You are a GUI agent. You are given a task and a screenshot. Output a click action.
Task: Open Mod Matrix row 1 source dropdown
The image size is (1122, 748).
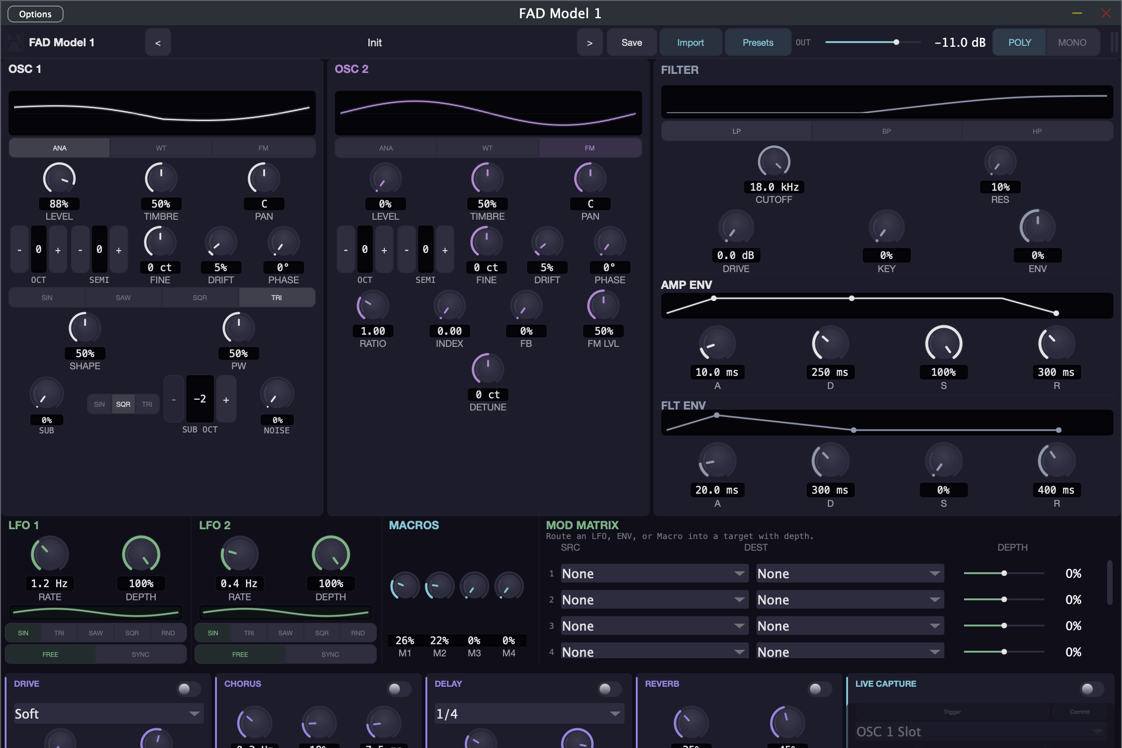(x=654, y=574)
